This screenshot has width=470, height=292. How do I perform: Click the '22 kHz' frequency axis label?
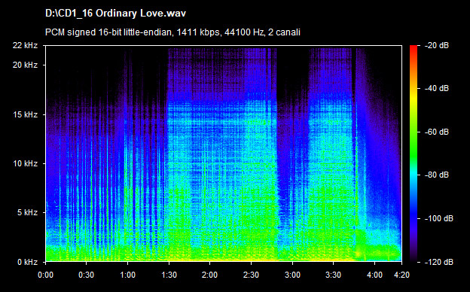[25, 45]
